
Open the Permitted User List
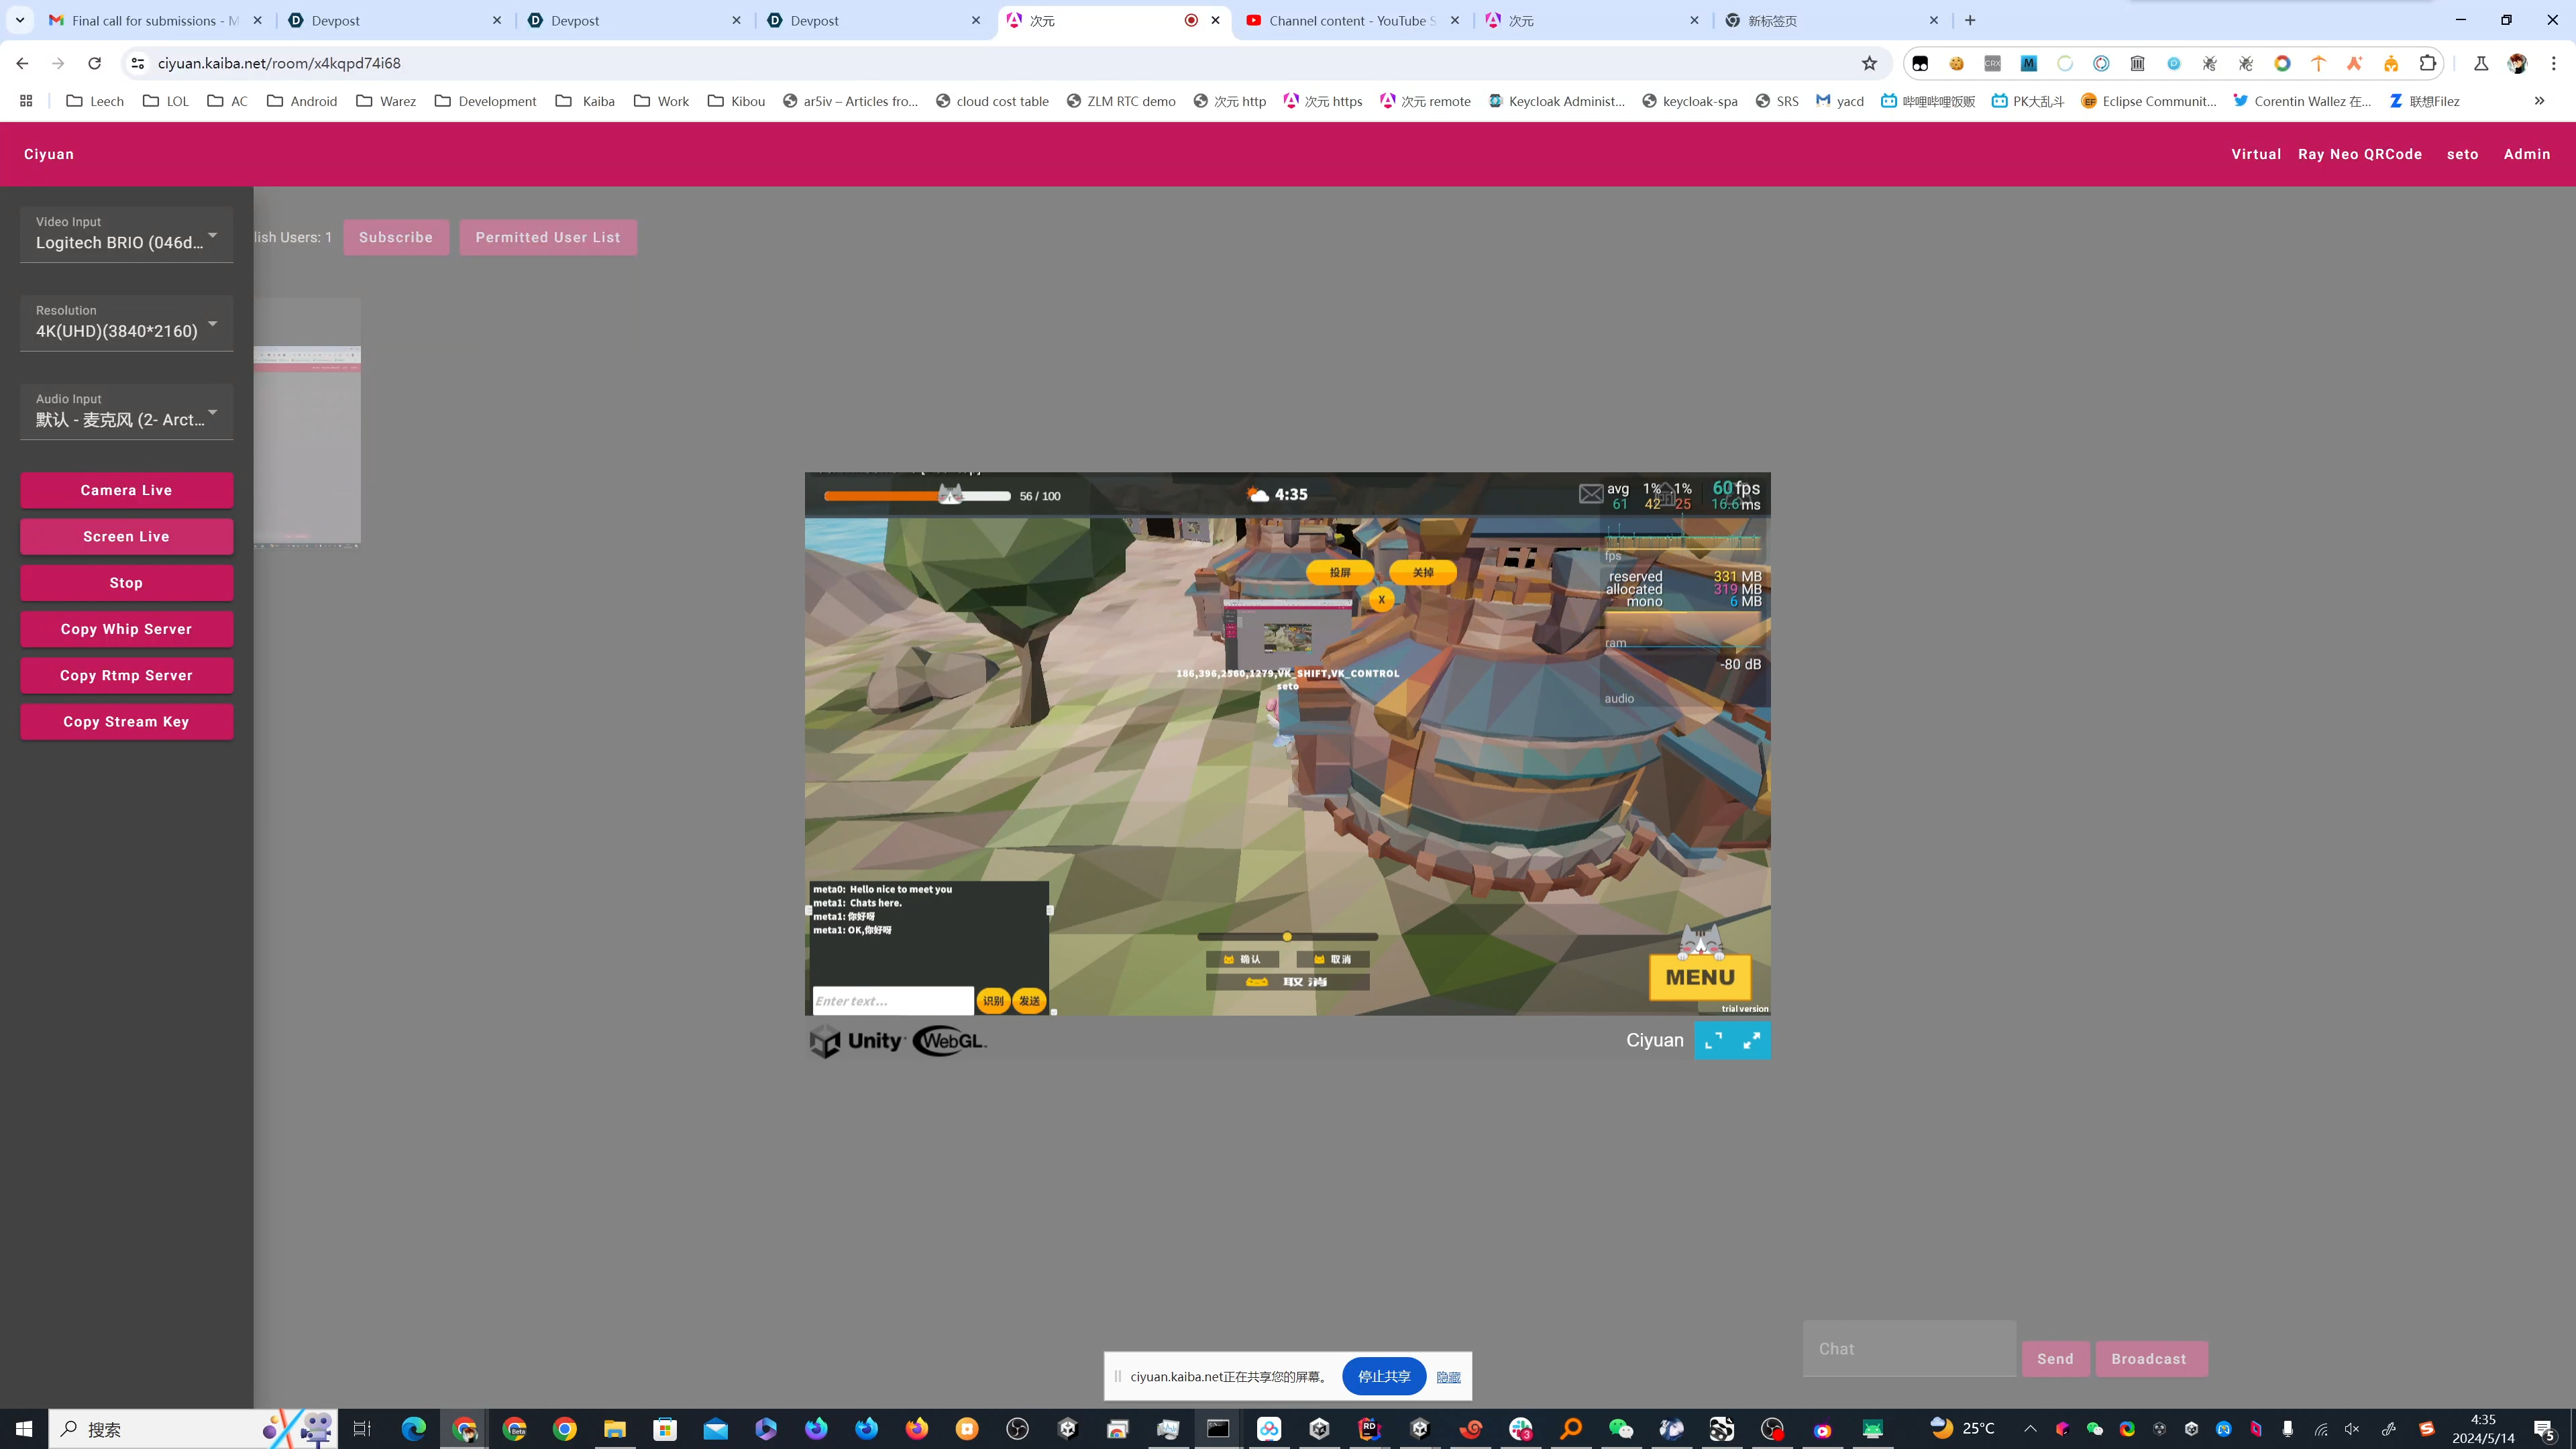(x=547, y=237)
